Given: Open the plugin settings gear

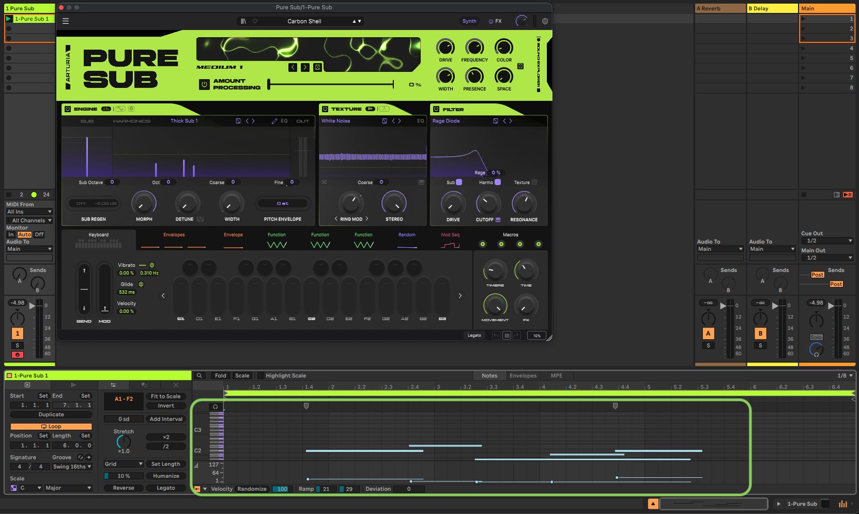Looking at the screenshot, I should coord(545,21).
